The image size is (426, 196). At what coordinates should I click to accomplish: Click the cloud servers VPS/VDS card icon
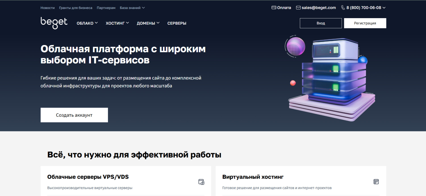click(201, 182)
